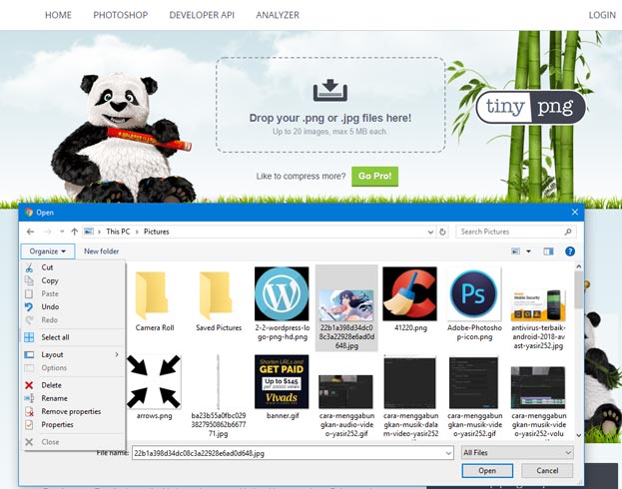622x489 pixels.
Task: Open the DEVELOPER API nav link
Action: point(202,15)
